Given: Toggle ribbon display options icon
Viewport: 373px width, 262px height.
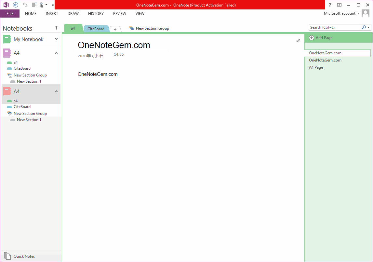Looking at the screenshot, I should (x=339, y=5).
